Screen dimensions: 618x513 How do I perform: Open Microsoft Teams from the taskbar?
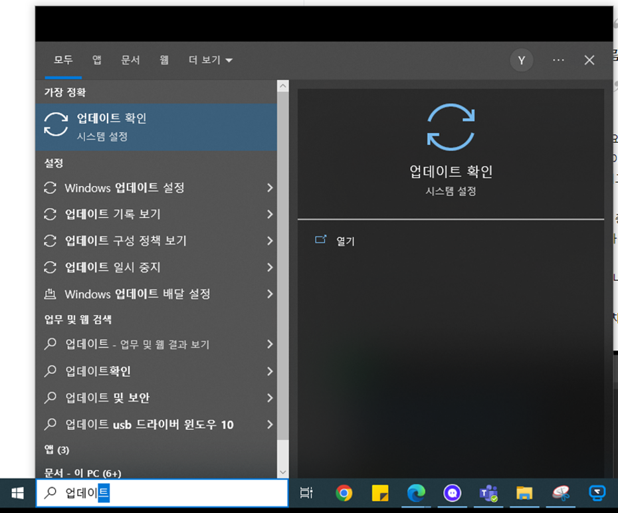tap(488, 493)
